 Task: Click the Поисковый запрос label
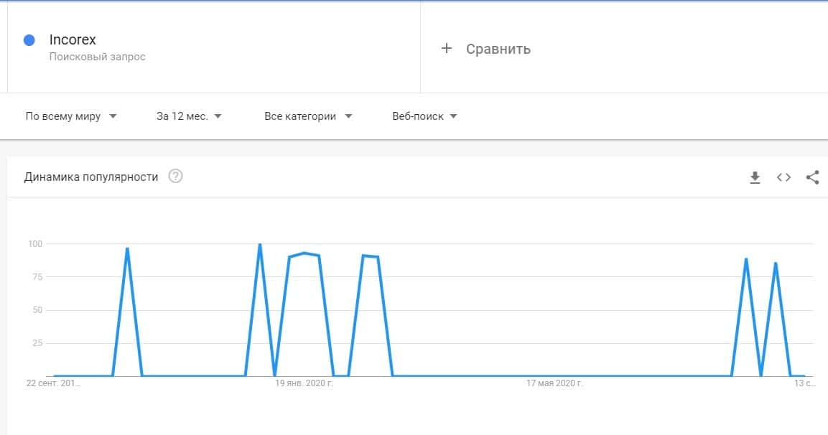(x=97, y=57)
